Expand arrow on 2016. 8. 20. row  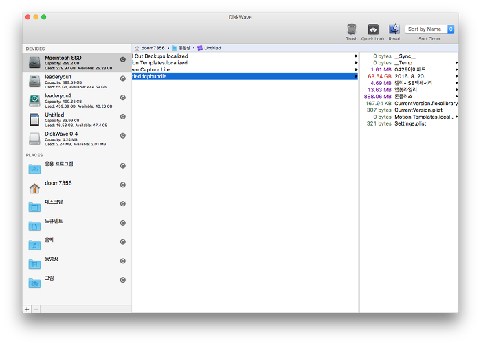tap(456, 76)
